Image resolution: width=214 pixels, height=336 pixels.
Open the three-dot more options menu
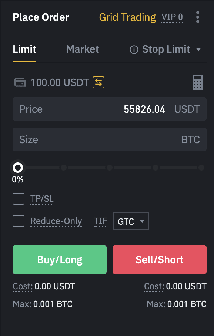tap(197, 17)
